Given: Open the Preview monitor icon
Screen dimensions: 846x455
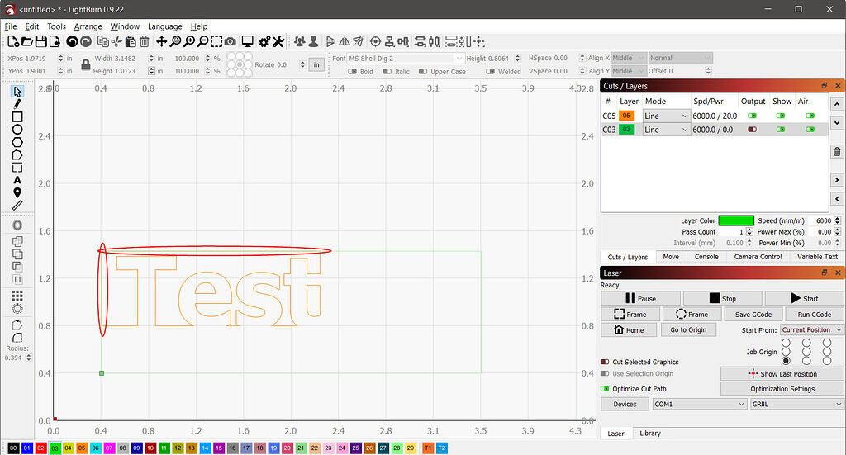Looking at the screenshot, I should click(247, 41).
